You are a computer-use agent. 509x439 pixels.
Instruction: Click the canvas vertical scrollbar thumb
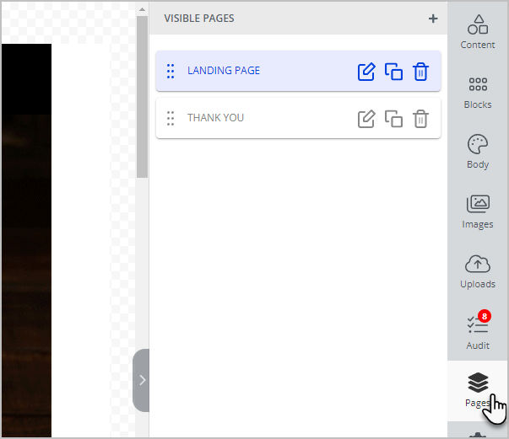(x=142, y=97)
